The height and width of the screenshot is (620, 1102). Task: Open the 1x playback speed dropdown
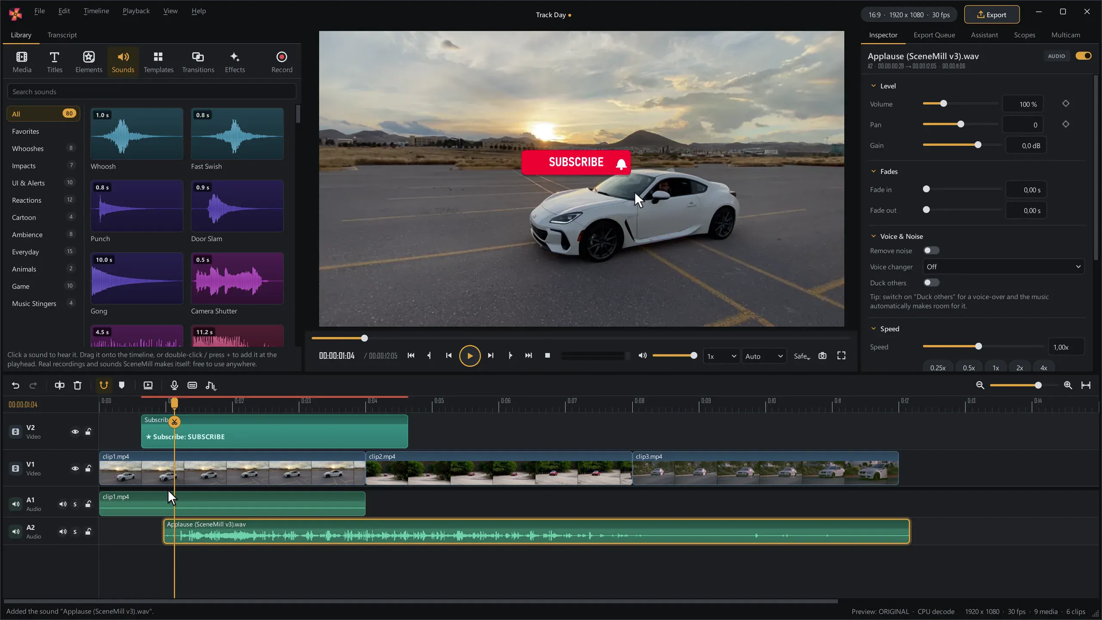(721, 356)
